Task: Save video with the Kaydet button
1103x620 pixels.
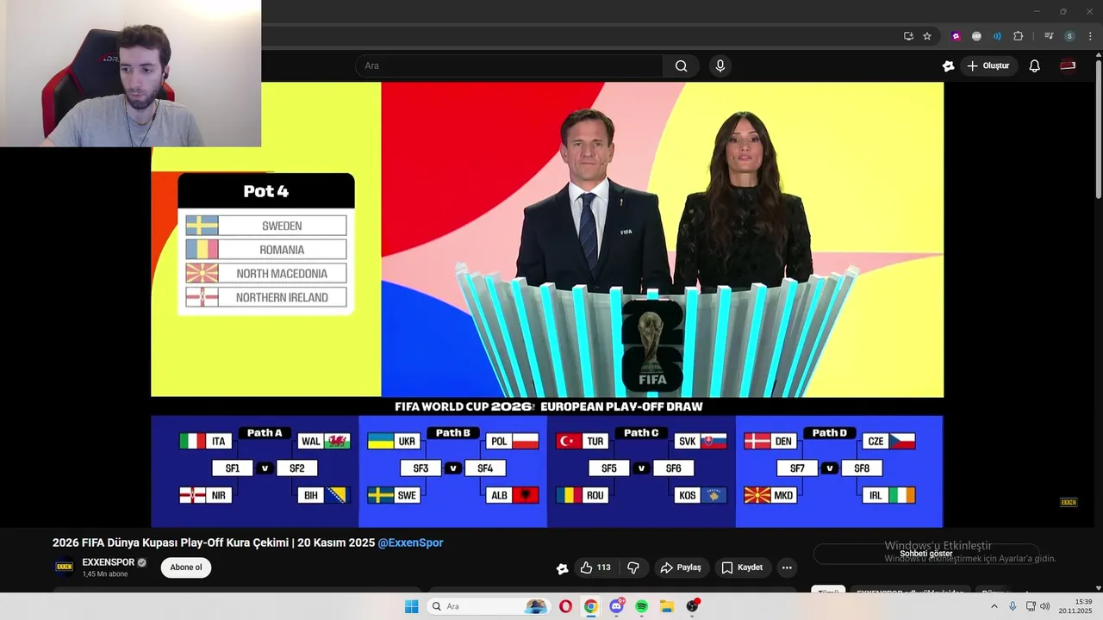Action: click(742, 567)
